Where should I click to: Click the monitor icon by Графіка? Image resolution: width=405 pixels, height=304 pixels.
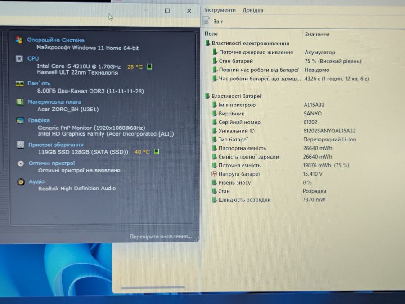click(x=20, y=120)
